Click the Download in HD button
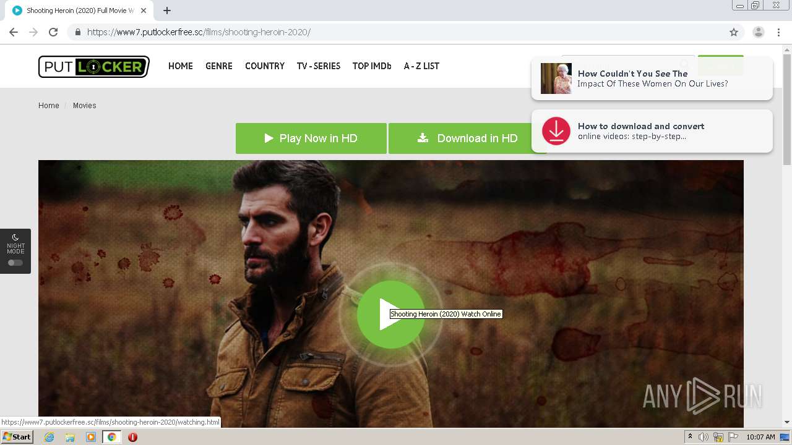The image size is (792, 445). [467, 138]
